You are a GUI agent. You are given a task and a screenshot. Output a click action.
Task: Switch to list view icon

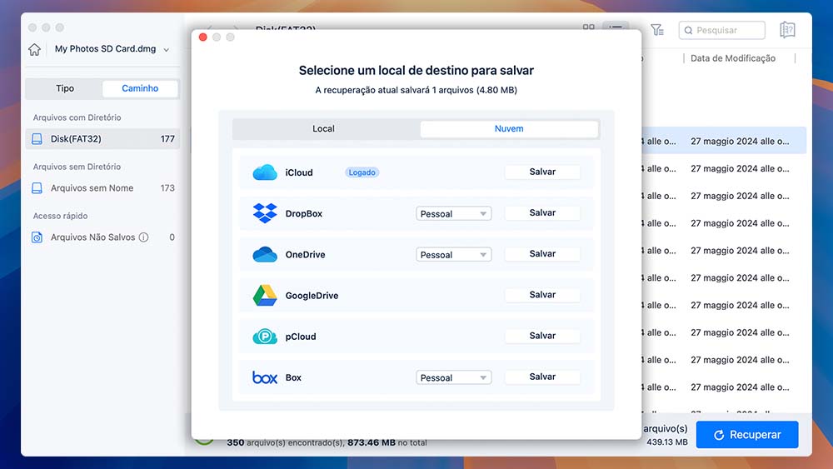pyautogui.click(x=616, y=27)
